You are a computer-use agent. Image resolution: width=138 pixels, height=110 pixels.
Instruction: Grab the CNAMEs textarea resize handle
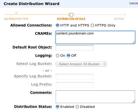click(x=133, y=42)
